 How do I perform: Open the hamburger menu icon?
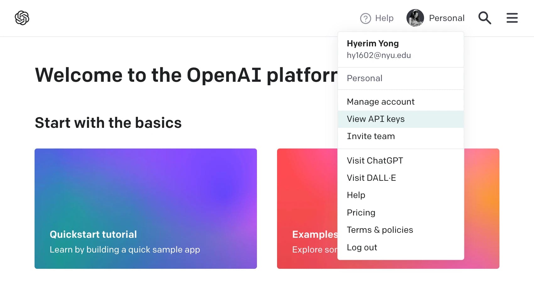tap(512, 18)
